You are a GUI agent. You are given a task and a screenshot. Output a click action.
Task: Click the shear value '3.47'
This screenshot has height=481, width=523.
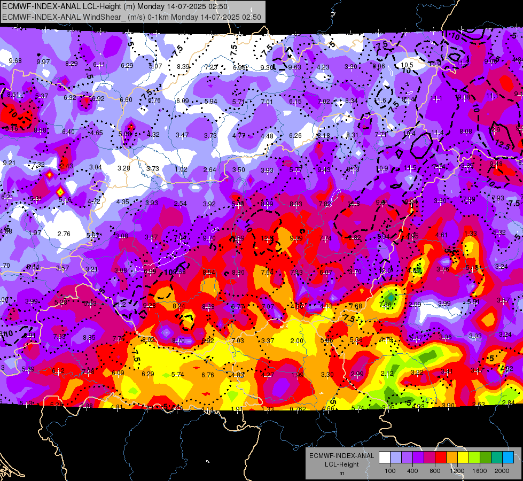(182, 135)
